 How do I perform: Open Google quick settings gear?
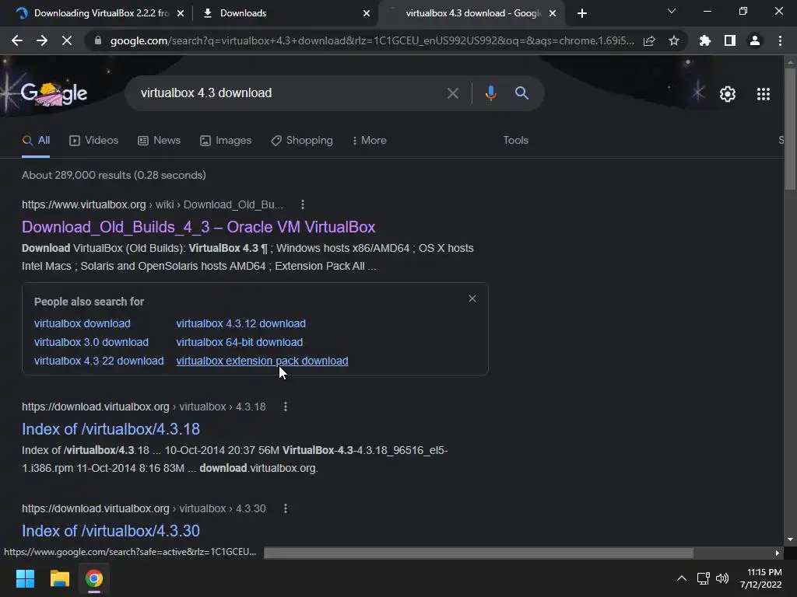728,94
